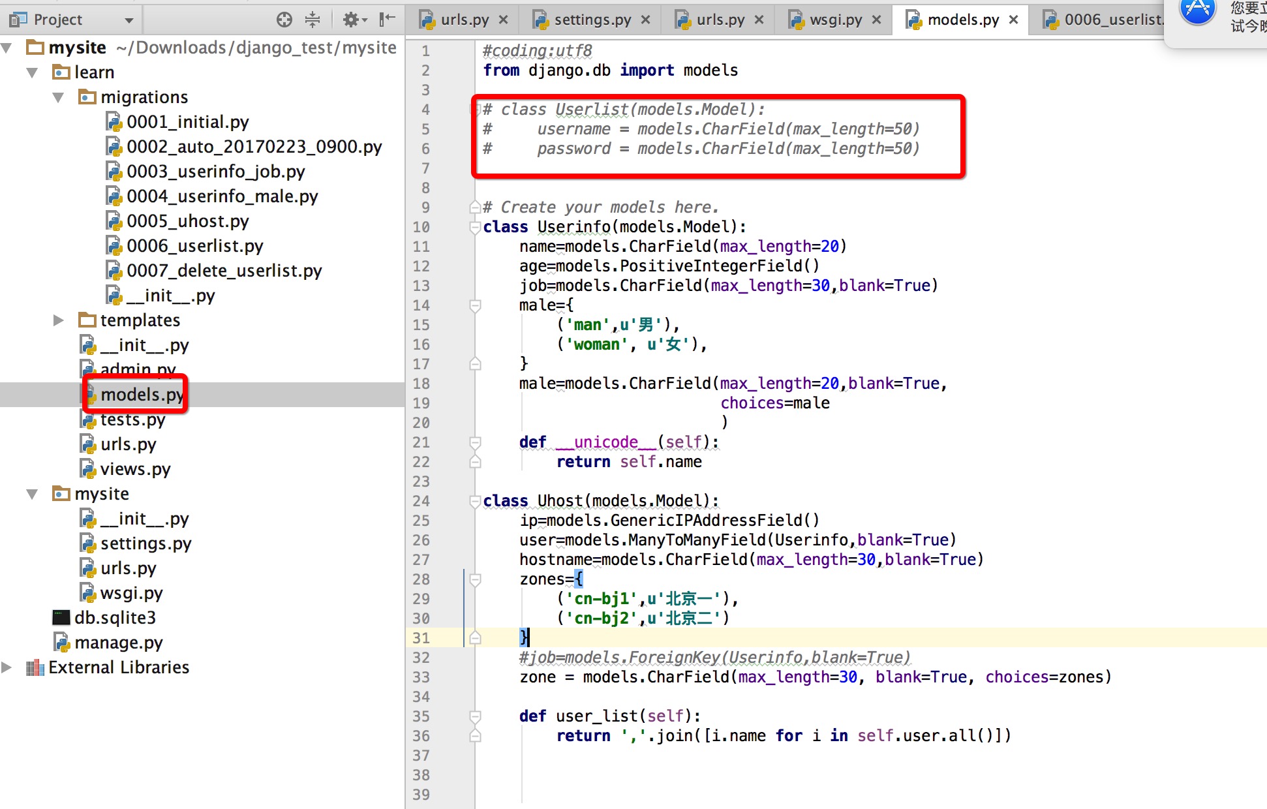Open the Project view dropdown
The width and height of the screenshot is (1267, 809).
tap(129, 20)
